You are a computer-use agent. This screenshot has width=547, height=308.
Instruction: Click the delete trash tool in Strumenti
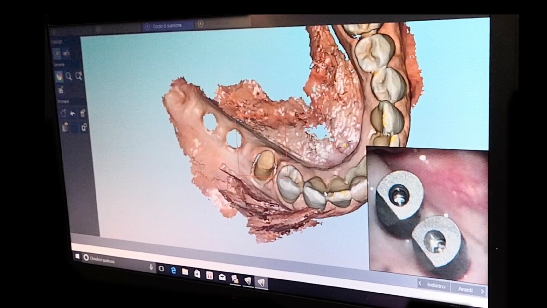click(x=82, y=113)
